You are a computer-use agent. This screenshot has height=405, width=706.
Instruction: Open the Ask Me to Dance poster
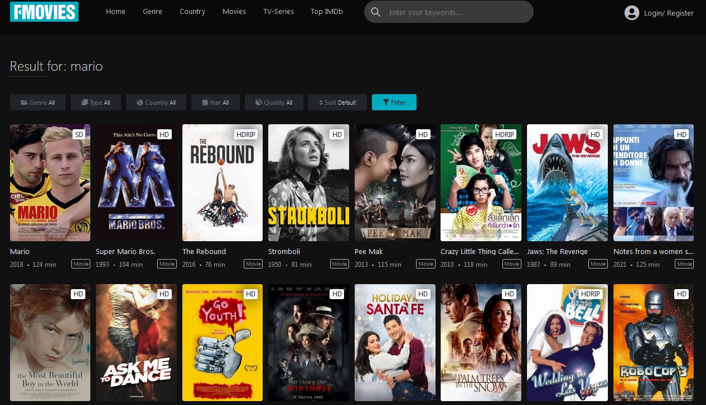click(x=136, y=343)
